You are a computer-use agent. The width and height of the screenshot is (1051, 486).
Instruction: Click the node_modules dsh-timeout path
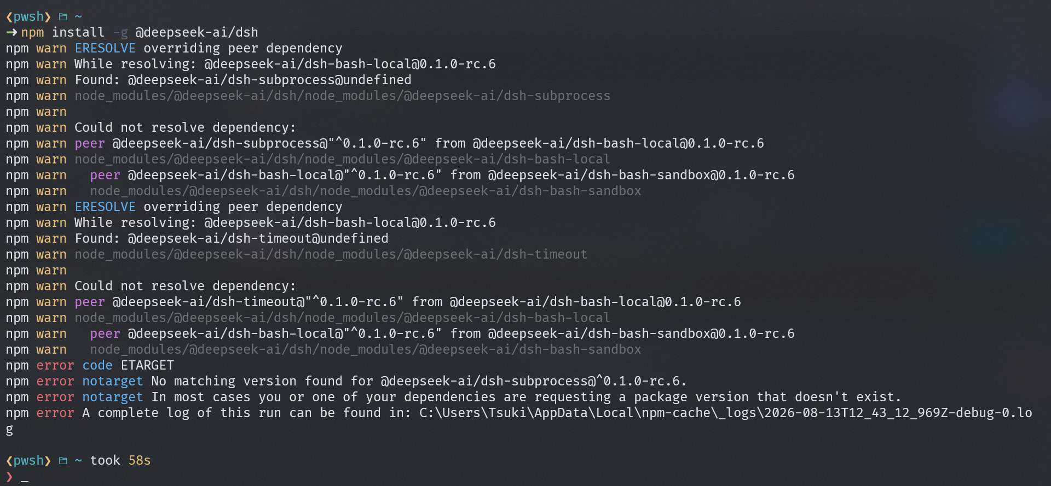pyautogui.click(x=331, y=255)
